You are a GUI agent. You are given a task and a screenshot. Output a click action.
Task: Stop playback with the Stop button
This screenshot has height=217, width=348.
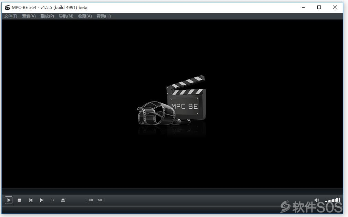click(19, 200)
